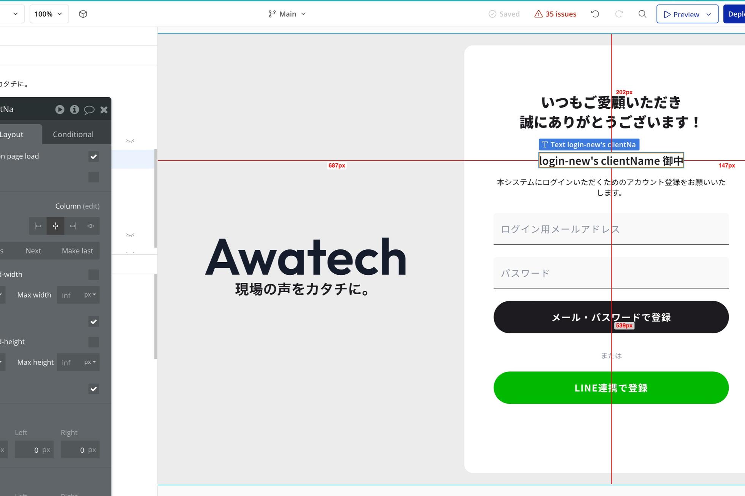Enable the fixed-height checkbox

coord(94,342)
